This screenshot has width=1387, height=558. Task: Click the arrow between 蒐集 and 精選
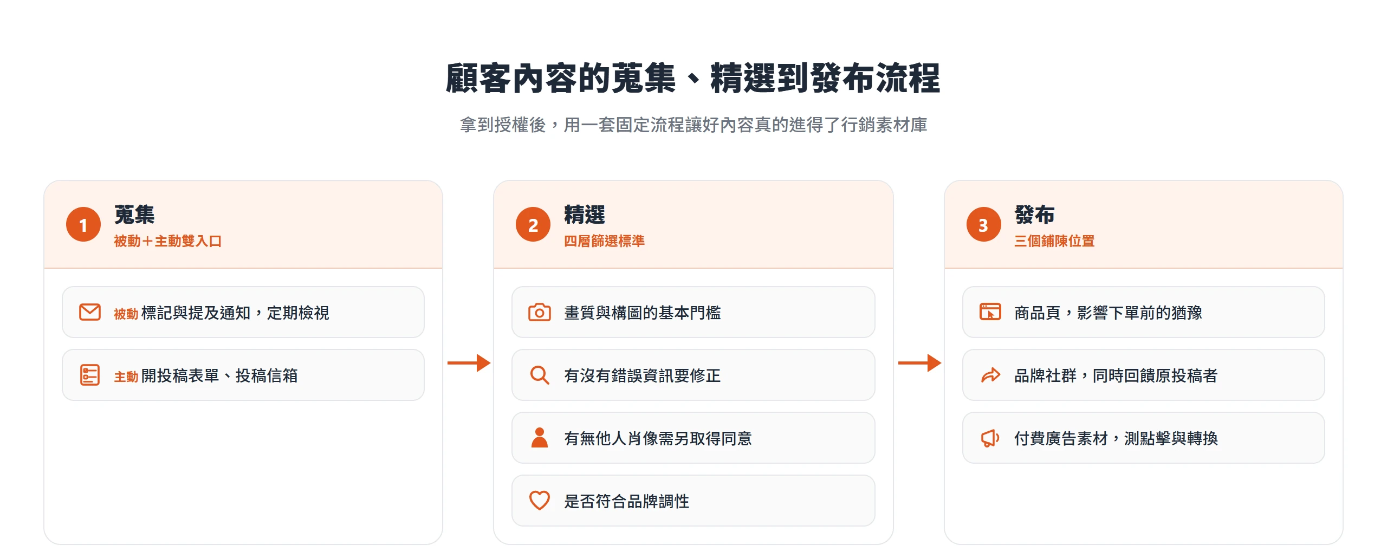(x=469, y=362)
